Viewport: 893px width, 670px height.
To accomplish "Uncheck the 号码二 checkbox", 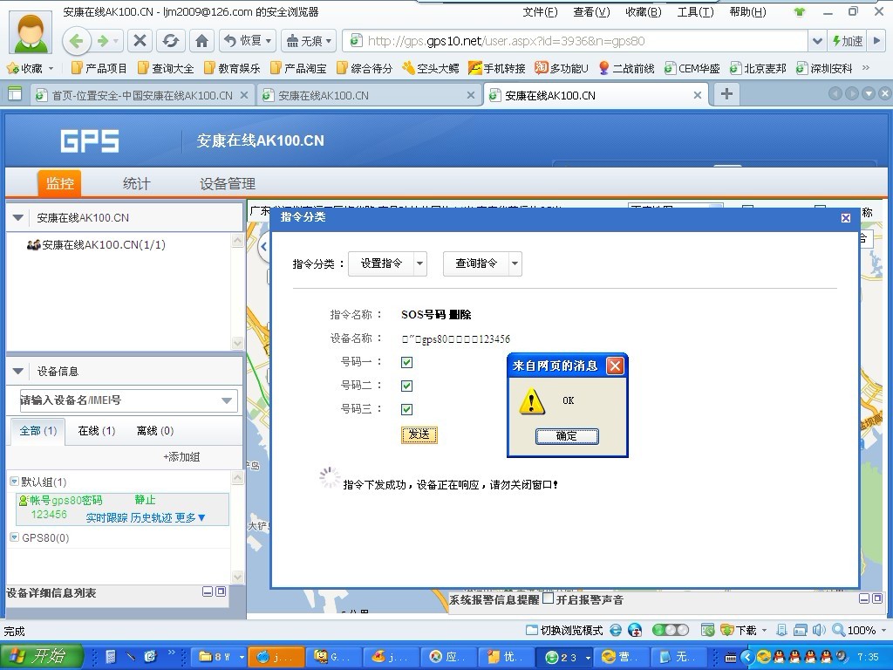I will tap(406, 386).
